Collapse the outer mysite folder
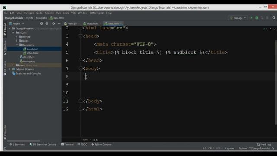 pos(13,32)
